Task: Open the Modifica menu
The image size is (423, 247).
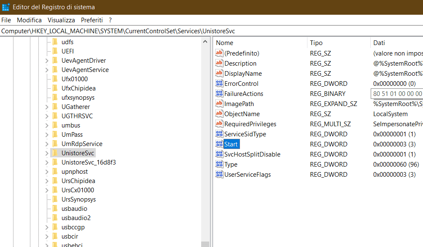Action: (x=29, y=20)
